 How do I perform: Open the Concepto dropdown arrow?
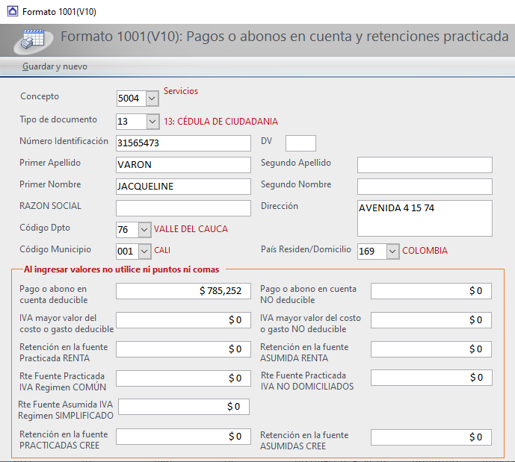152,99
